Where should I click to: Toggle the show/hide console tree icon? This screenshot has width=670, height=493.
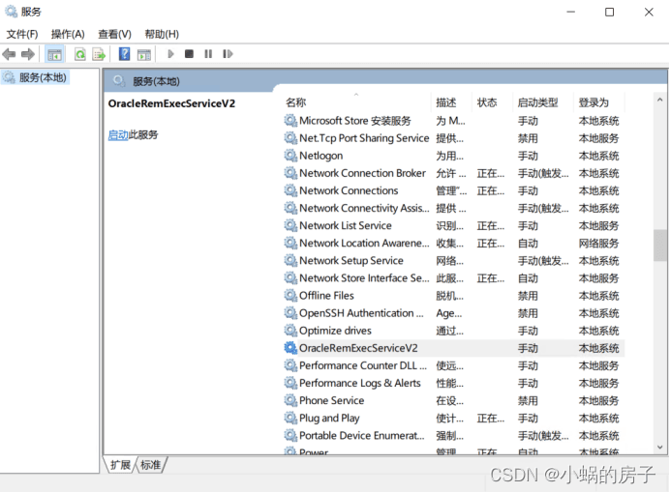coord(54,54)
